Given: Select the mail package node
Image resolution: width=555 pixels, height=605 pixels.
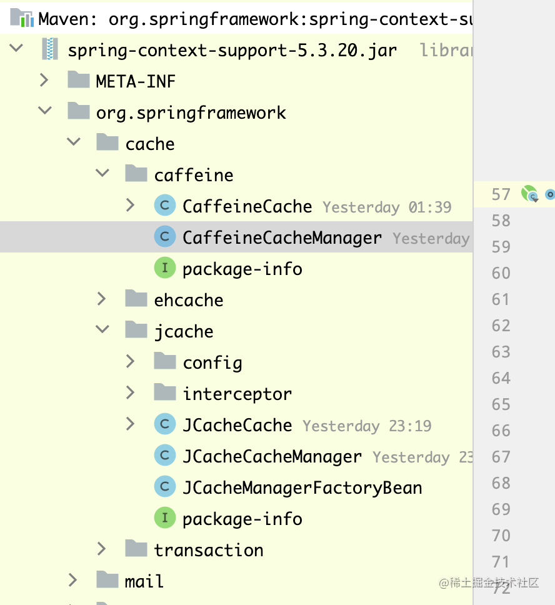Looking at the screenshot, I should click(x=144, y=580).
